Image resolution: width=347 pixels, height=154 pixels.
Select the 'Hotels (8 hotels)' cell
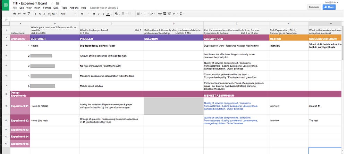pos(55,106)
